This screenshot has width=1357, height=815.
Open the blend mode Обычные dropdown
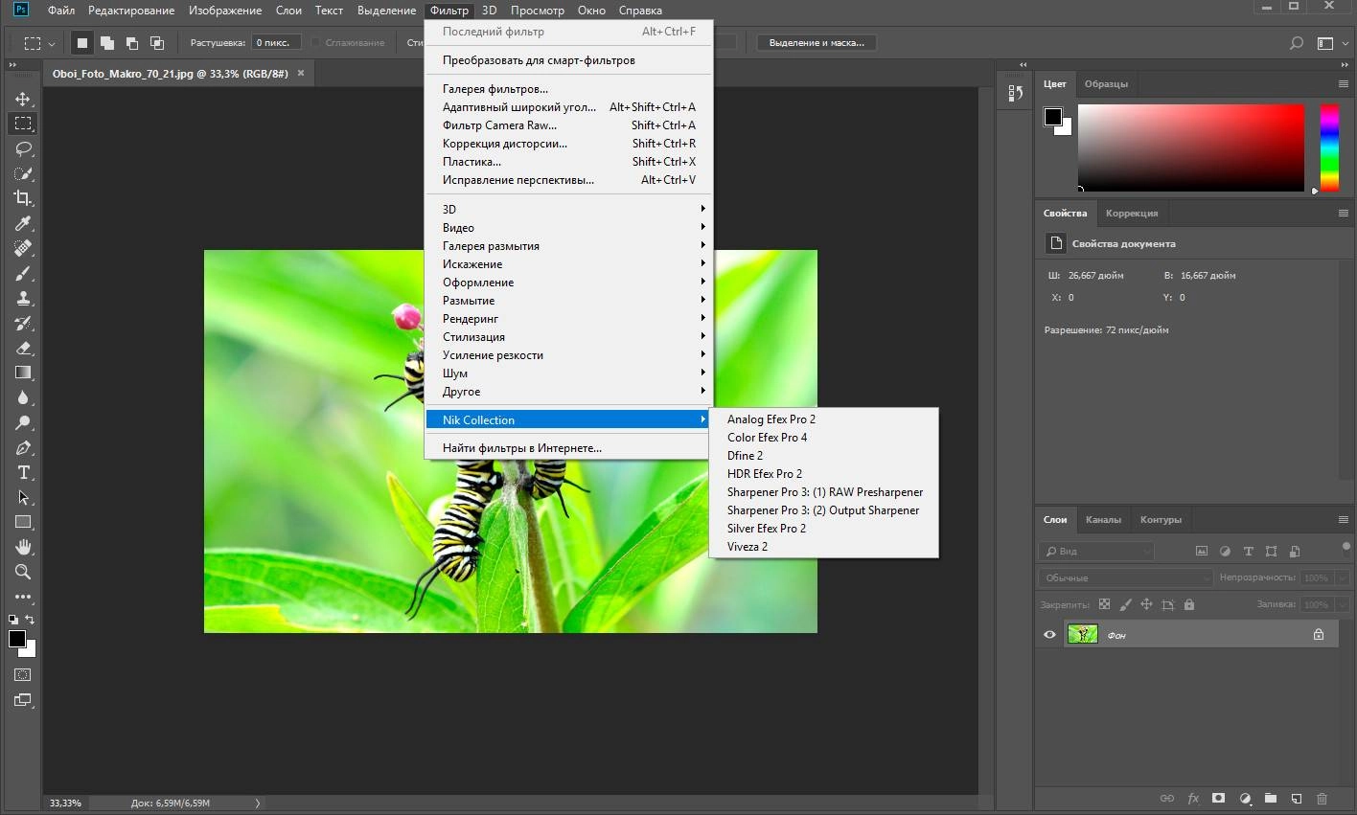point(1126,577)
